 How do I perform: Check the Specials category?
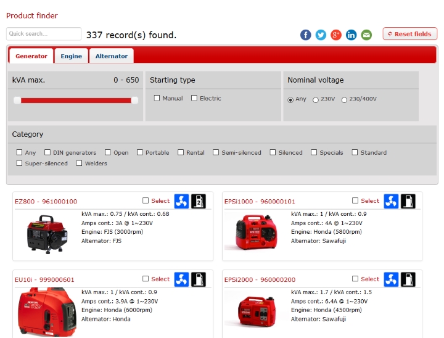(x=314, y=152)
